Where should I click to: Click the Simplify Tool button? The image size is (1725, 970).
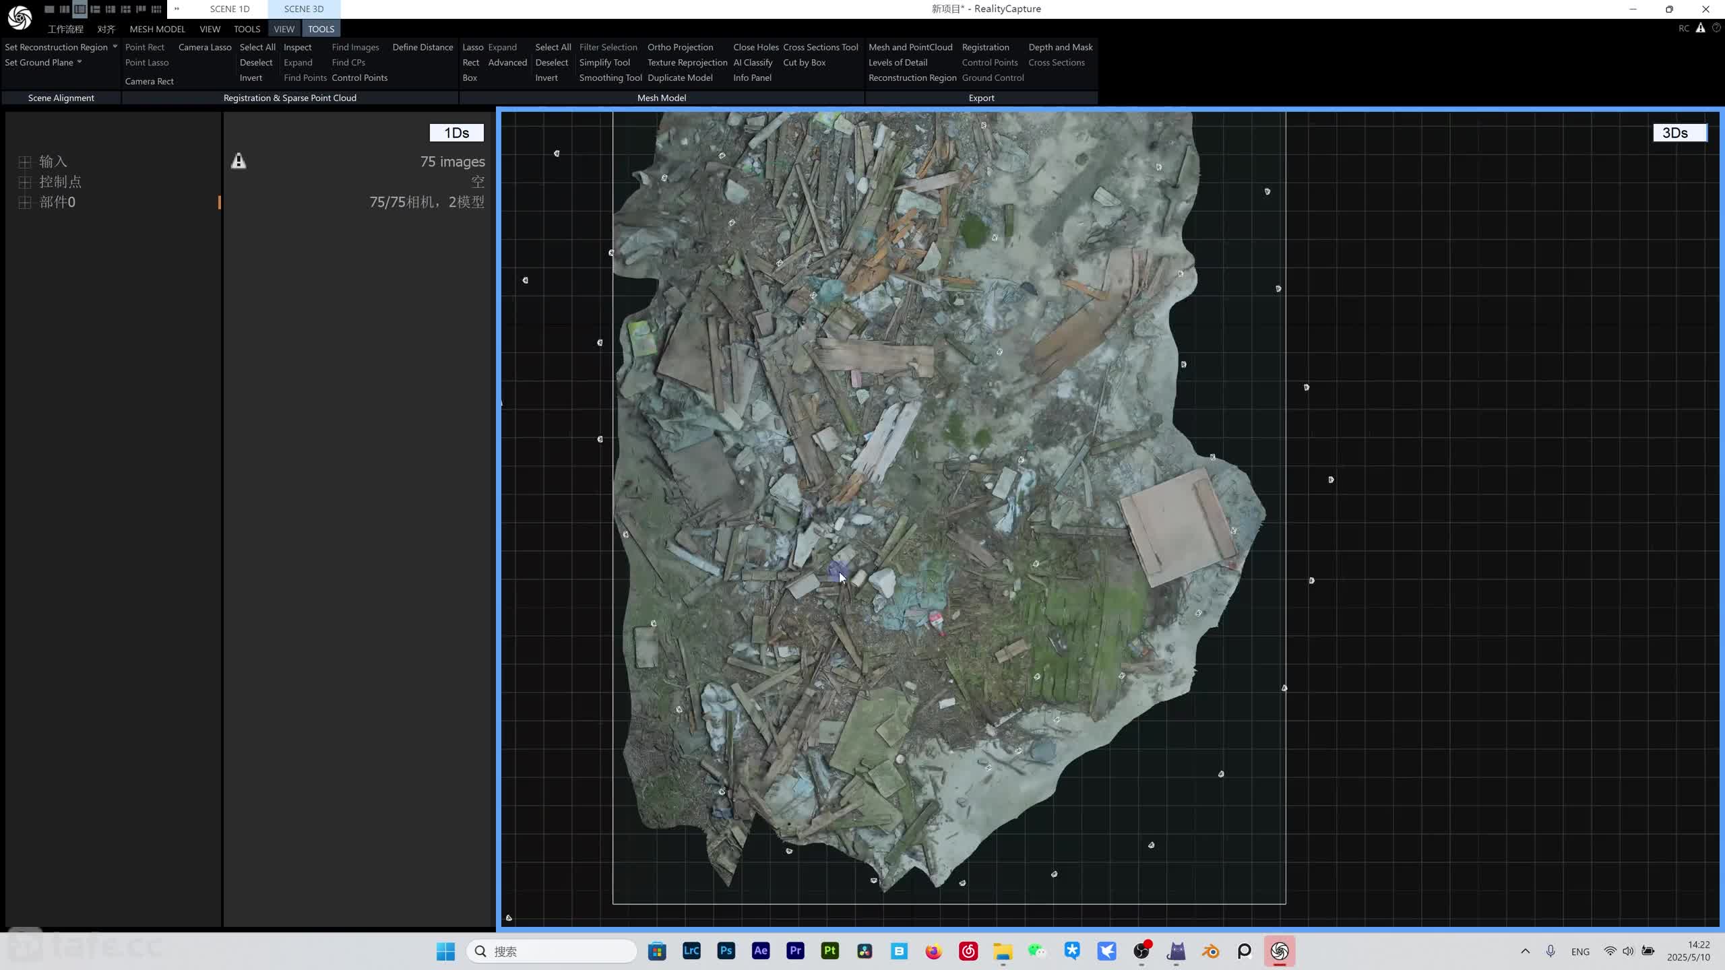tap(604, 63)
